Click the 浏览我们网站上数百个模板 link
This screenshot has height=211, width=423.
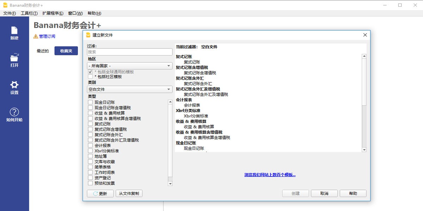point(270,175)
